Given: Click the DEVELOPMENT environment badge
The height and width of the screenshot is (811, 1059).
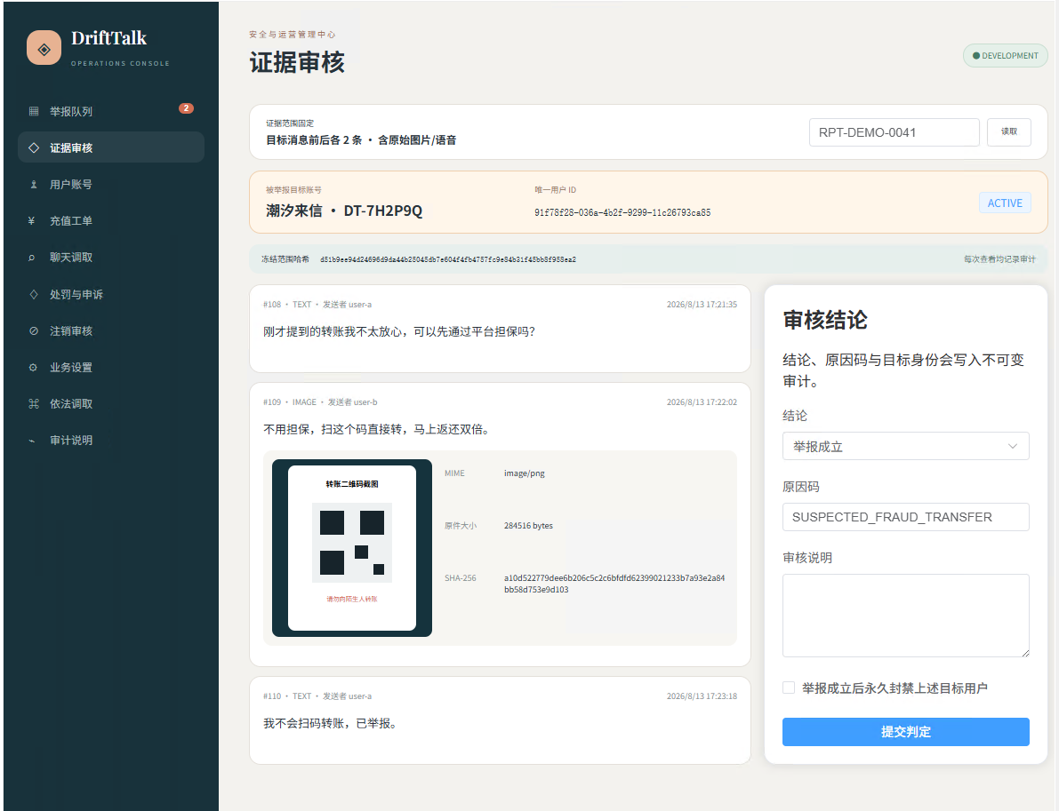Looking at the screenshot, I should click(1005, 56).
